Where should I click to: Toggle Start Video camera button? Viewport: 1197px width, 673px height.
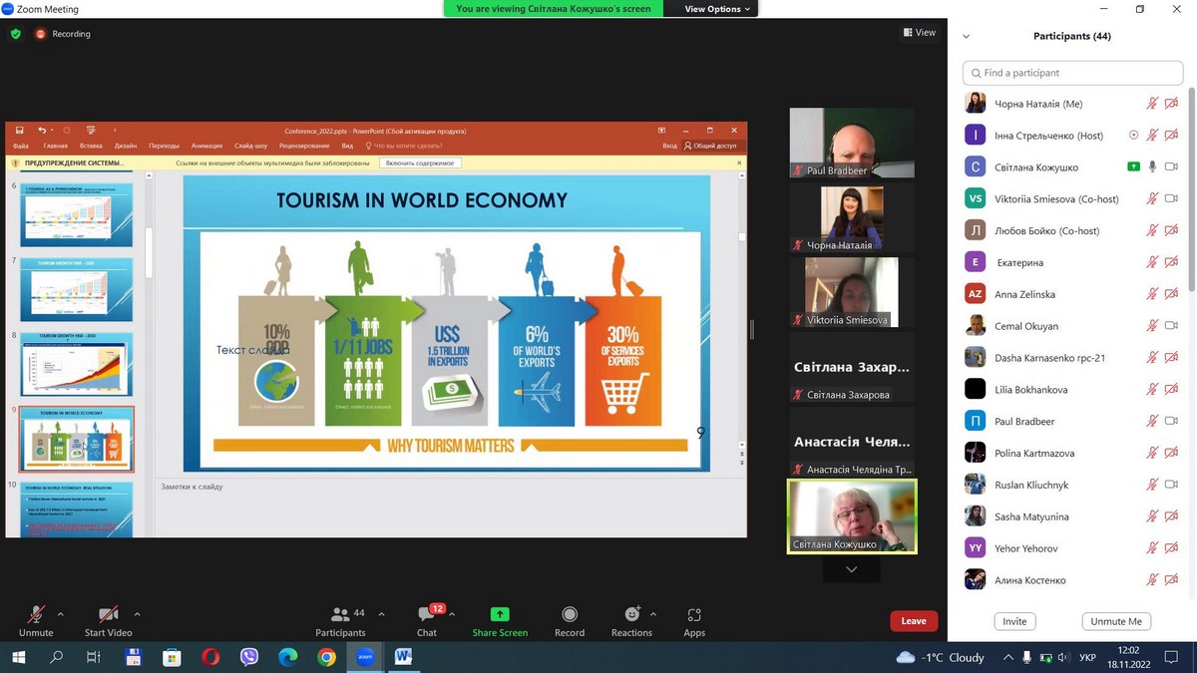click(108, 615)
